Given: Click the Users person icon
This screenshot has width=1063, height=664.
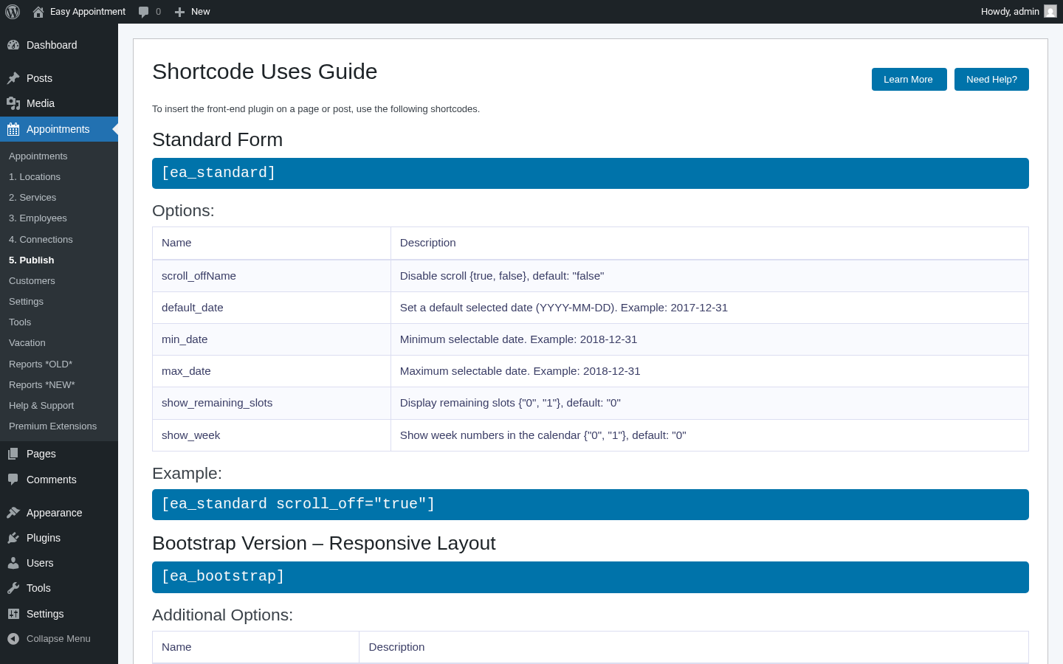Looking at the screenshot, I should point(13,563).
